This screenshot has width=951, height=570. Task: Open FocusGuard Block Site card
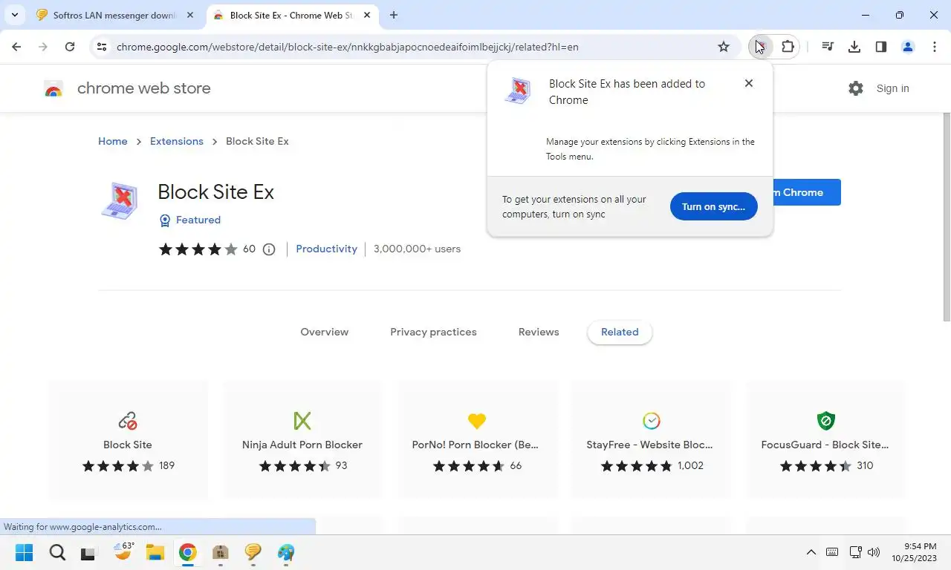(825, 439)
